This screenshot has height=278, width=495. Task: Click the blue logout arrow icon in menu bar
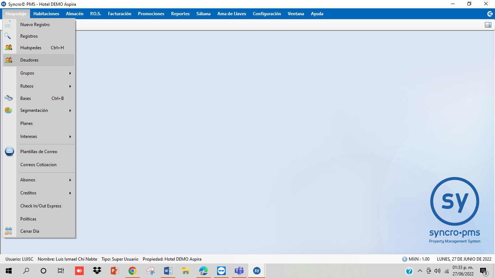click(490, 14)
